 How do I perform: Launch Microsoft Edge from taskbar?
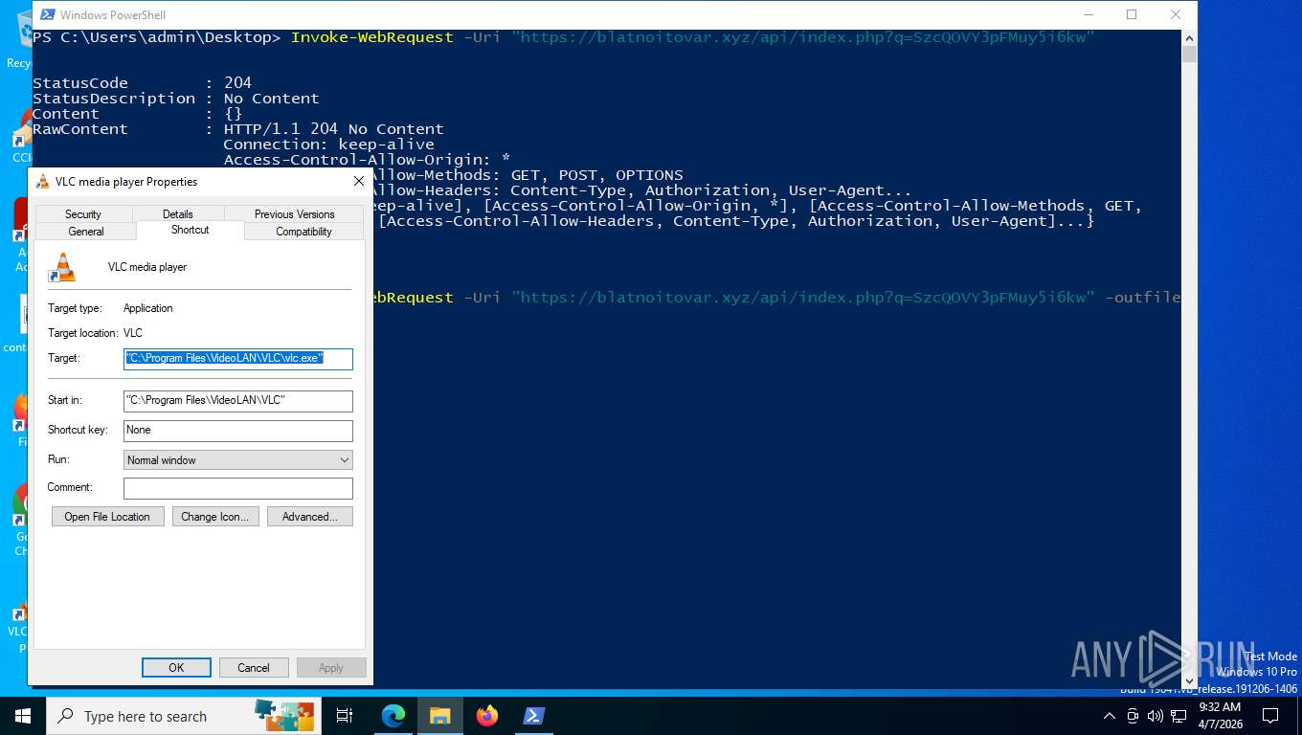[393, 716]
